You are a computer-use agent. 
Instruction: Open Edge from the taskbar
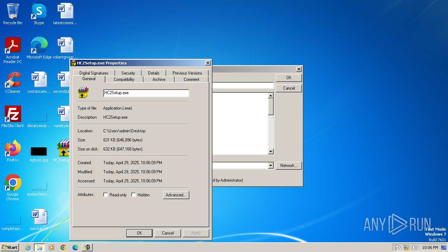[75, 247]
